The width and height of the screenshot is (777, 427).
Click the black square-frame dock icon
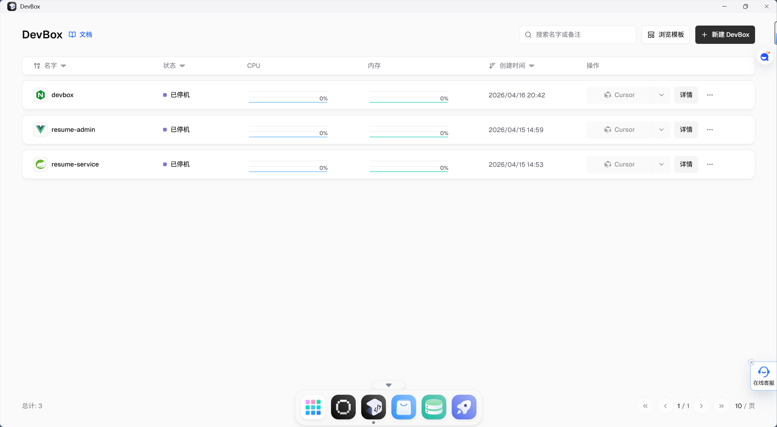click(x=343, y=407)
